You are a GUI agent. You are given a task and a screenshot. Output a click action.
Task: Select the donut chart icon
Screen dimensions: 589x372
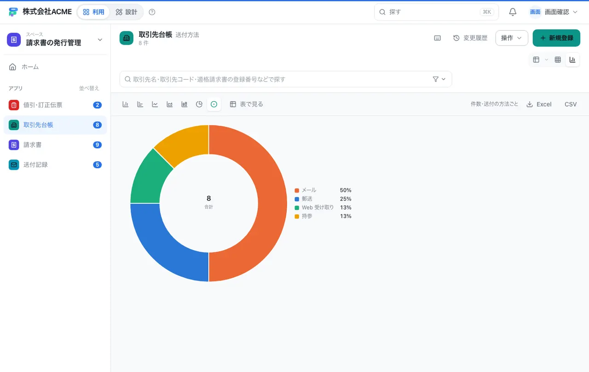coord(214,104)
